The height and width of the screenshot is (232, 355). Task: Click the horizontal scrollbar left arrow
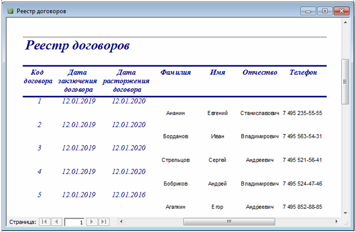[x=122, y=221]
